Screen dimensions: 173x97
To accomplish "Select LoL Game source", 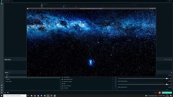I will pyautogui.click(x=66, y=88).
